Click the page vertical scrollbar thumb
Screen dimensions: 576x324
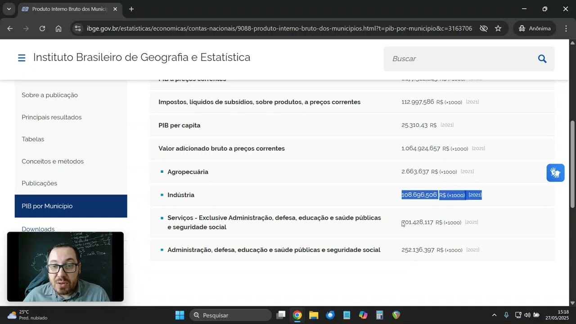[572, 164]
